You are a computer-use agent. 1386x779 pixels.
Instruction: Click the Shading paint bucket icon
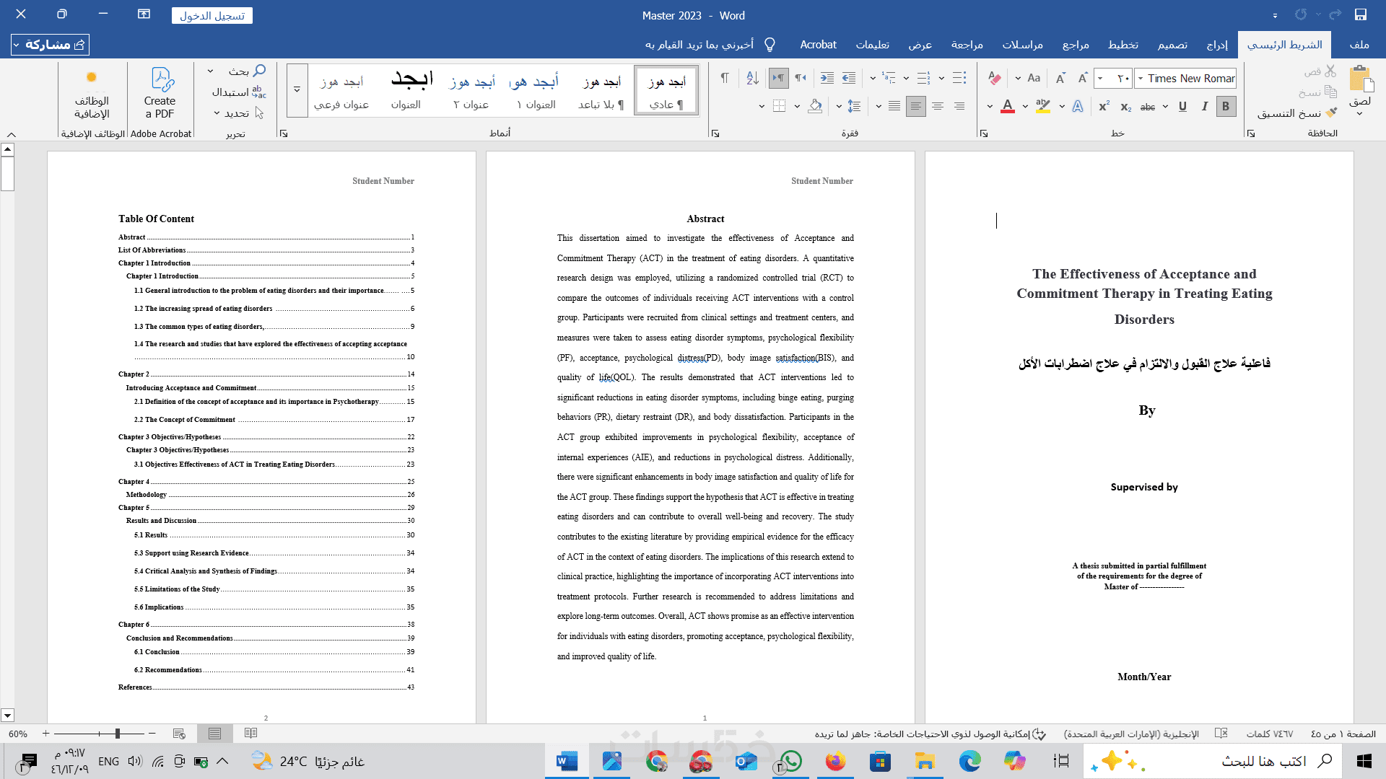tap(815, 107)
